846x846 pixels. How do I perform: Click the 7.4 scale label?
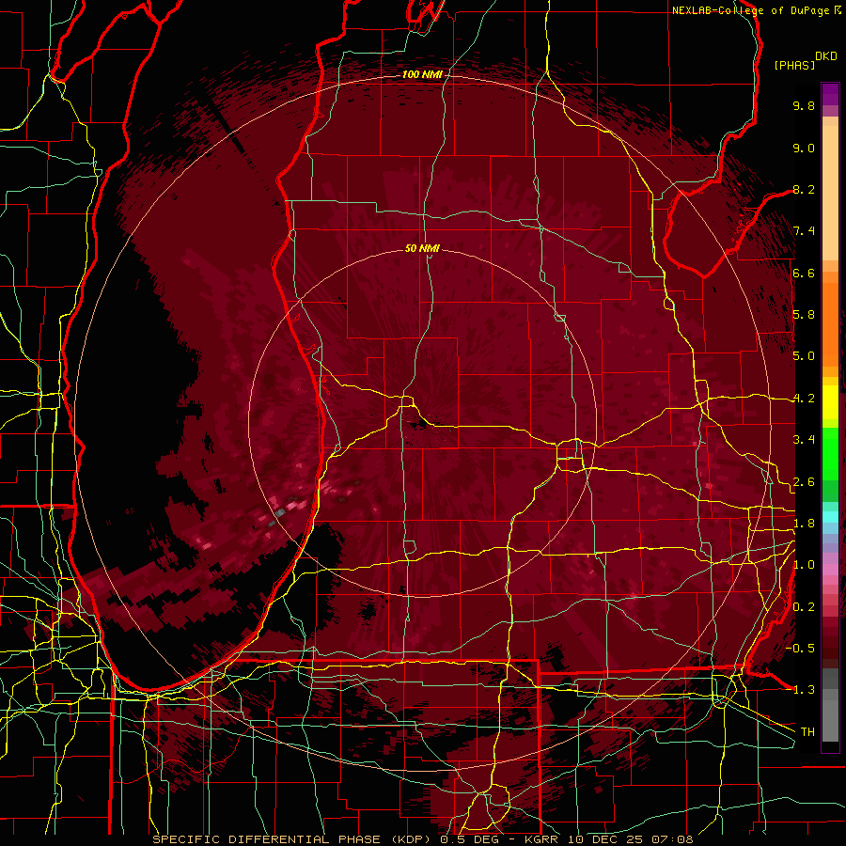coord(804,231)
